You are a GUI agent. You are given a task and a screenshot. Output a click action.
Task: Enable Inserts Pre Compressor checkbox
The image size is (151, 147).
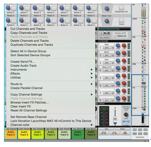(115, 36)
